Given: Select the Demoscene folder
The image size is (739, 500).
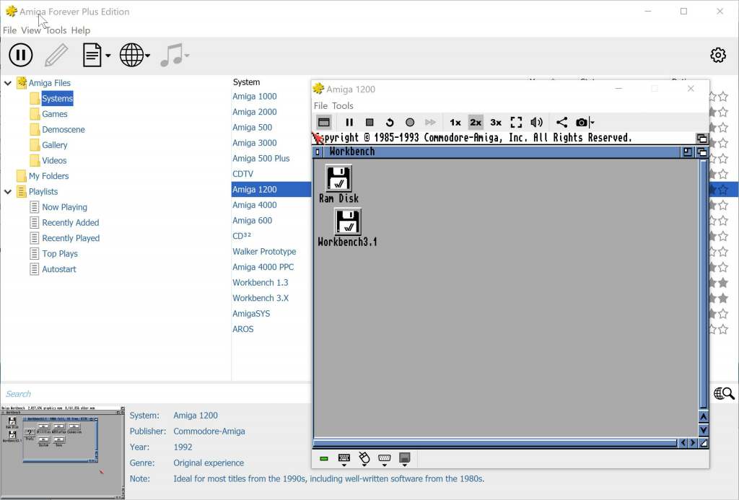Looking at the screenshot, I should coord(64,130).
